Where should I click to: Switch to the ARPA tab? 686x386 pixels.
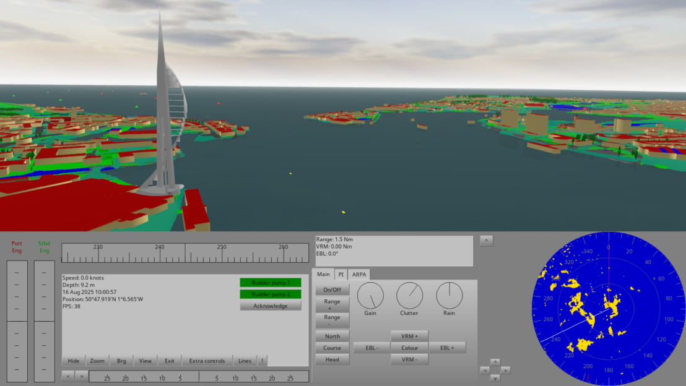pos(358,275)
